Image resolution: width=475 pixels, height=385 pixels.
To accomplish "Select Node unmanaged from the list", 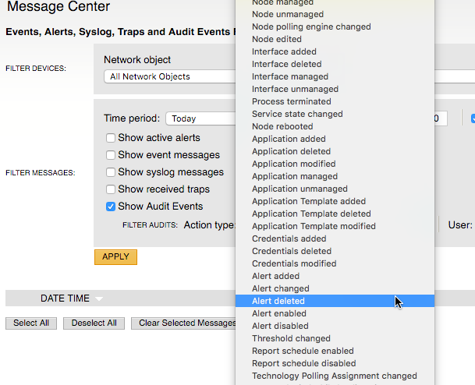I will pyautogui.click(x=335, y=14).
